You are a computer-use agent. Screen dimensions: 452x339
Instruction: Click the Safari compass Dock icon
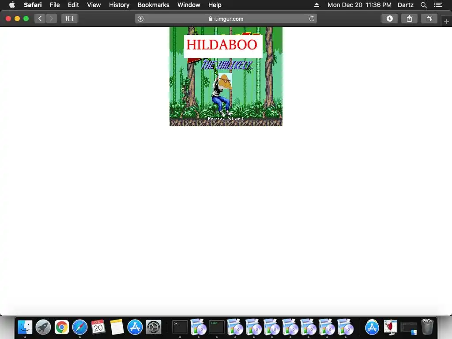click(80, 327)
